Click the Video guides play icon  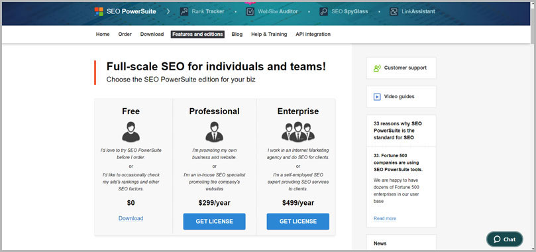point(377,97)
